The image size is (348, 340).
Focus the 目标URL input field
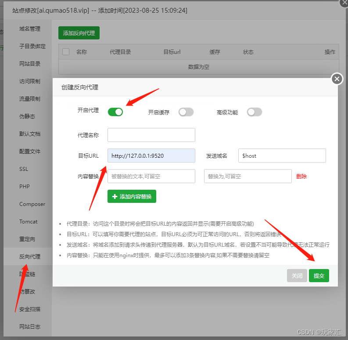click(151, 156)
